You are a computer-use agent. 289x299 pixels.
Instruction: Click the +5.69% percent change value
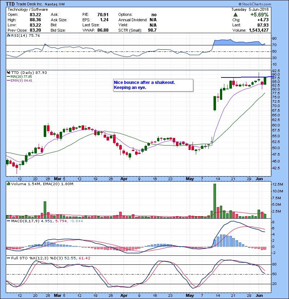pos(259,15)
